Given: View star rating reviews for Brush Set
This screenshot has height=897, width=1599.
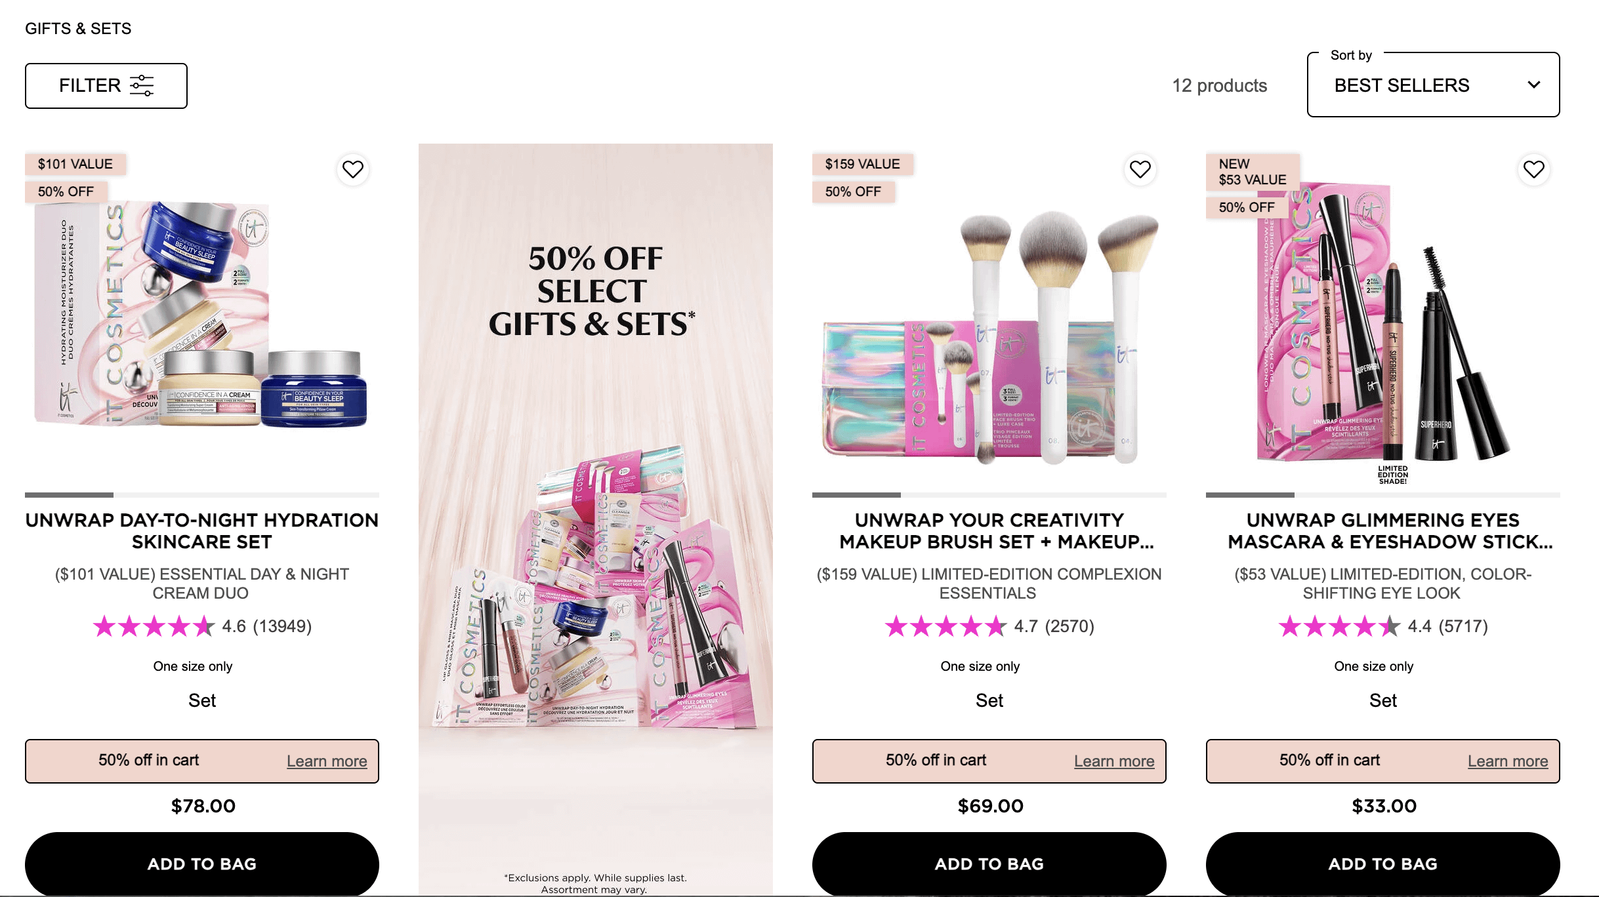Looking at the screenshot, I should (x=989, y=626).
